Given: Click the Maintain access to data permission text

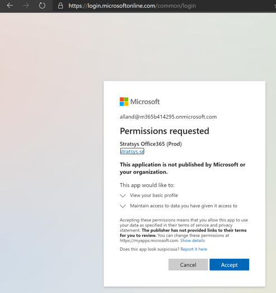Looking at the screenshot, I should 184,206.
